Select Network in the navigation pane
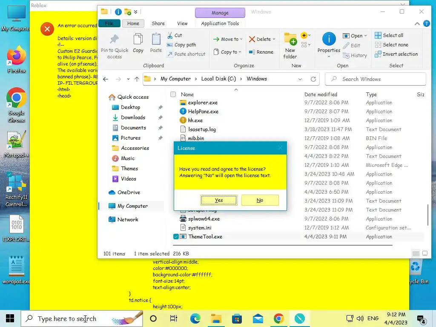 pyautogui.click(x=128, y=219)
